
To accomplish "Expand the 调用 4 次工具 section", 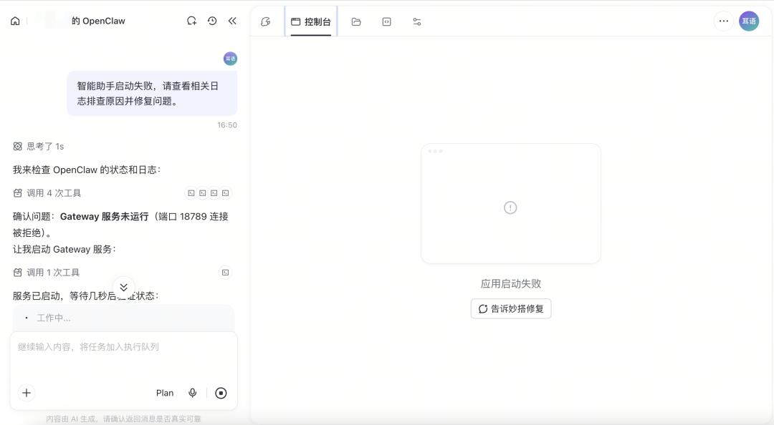I will (54, 193).
